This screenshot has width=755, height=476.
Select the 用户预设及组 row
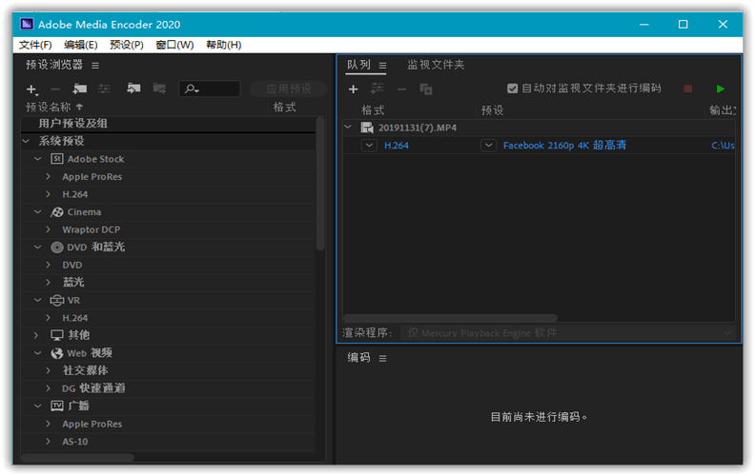[x=169, y=124]
